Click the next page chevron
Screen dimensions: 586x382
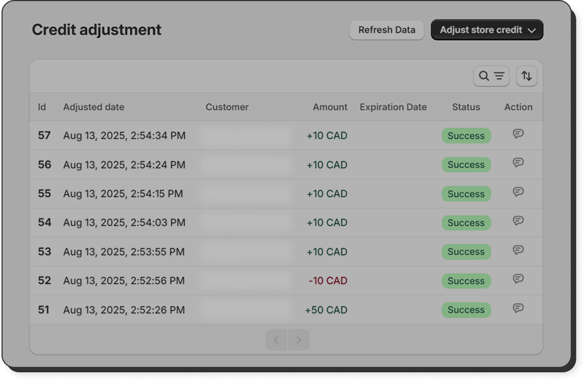299,339
